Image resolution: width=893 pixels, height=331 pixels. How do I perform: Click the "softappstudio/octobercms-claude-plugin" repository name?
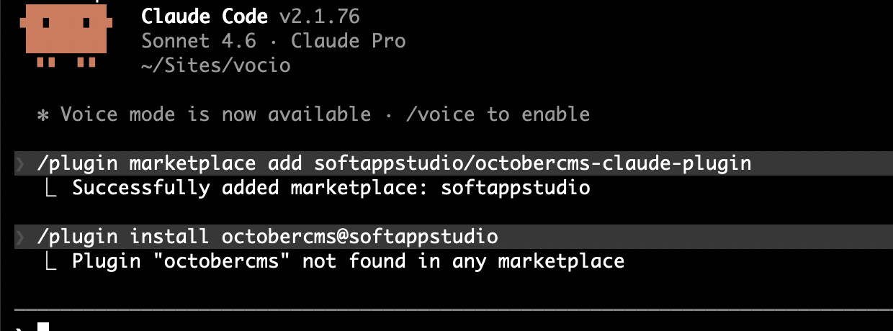tap(532, 164)
